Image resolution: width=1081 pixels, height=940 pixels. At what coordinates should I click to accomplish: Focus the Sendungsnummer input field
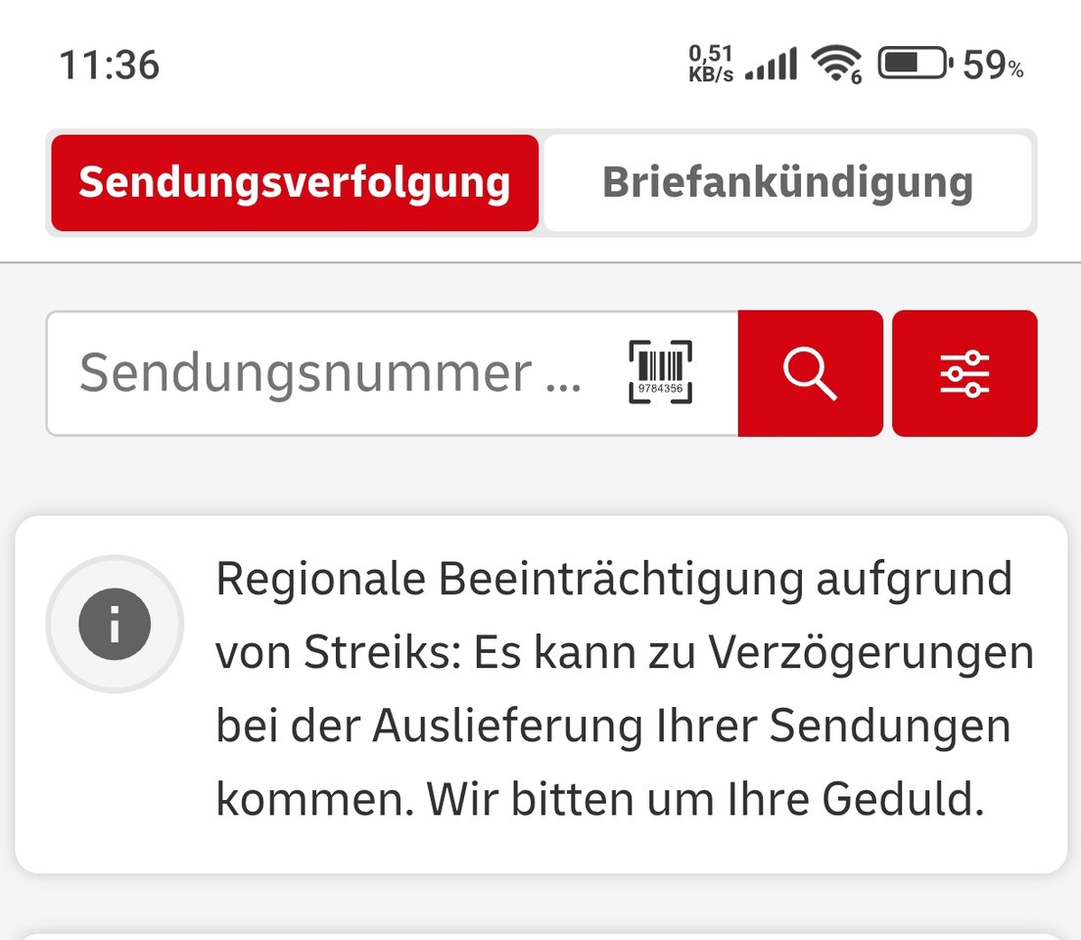tap(331, 373)
